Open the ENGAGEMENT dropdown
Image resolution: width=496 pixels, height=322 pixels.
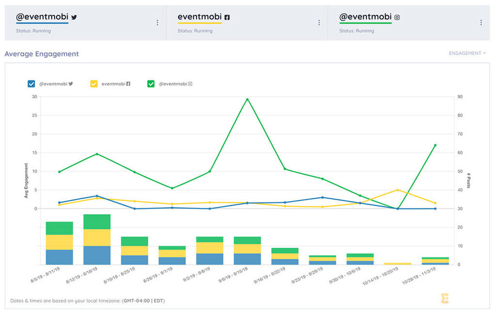pyautogui.click(x=467, y=53)
